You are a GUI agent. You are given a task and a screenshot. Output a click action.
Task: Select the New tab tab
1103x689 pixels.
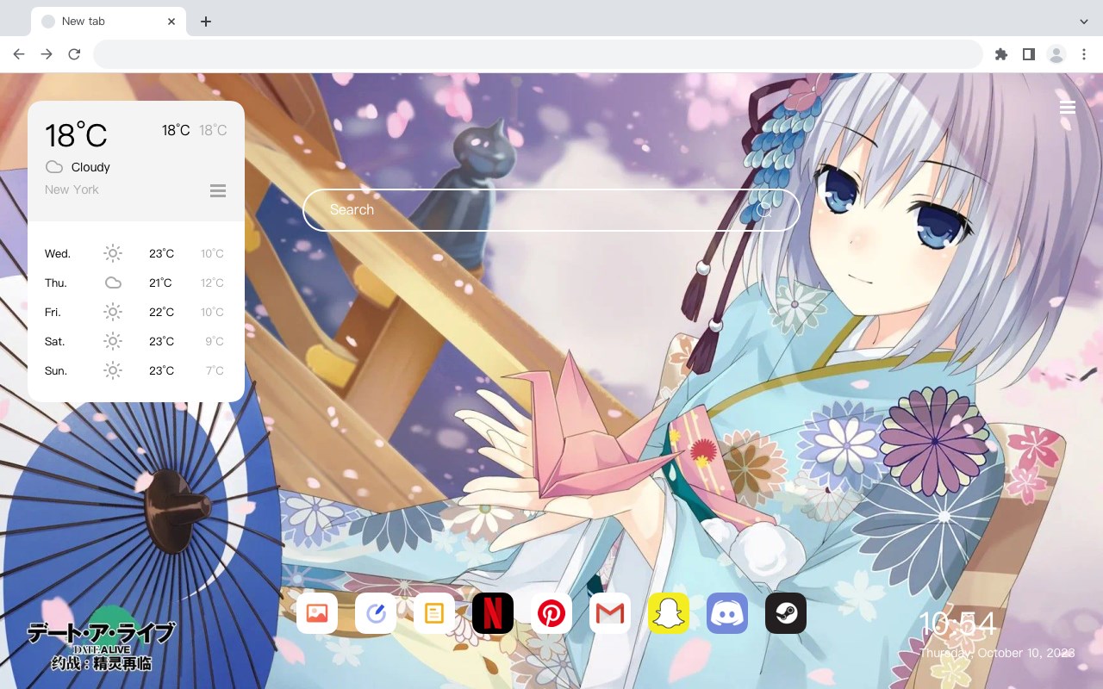pos(109,22)
